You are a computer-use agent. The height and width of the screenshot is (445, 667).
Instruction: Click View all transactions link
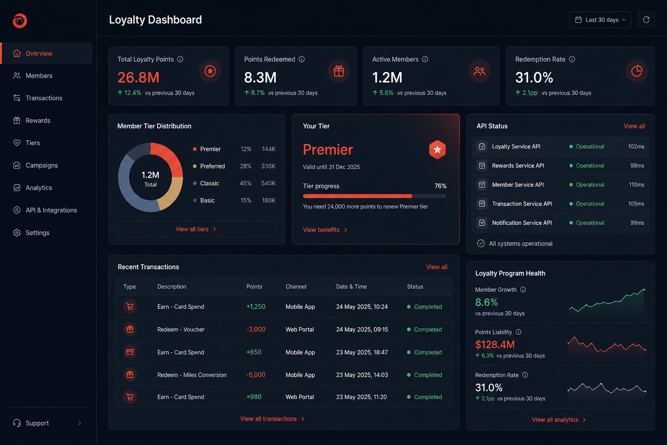[x=272, y=419]
